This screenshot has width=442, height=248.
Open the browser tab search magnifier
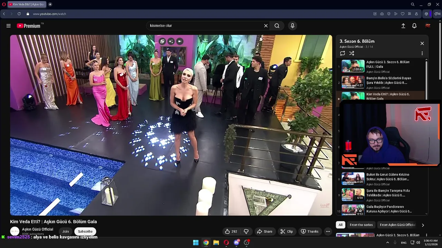tap(413, 4)
